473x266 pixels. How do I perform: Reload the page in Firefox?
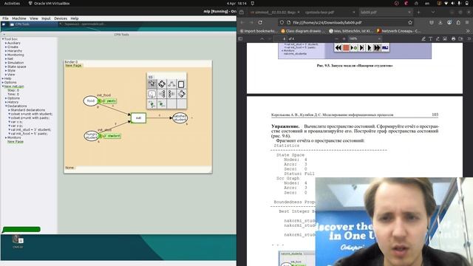tap(260, 22)
